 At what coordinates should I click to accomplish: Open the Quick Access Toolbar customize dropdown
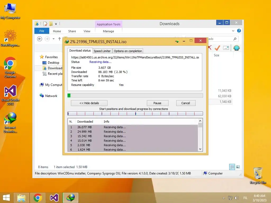[x=56, y=24]
